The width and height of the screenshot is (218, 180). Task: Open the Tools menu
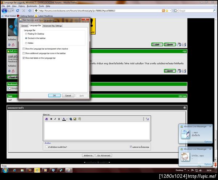(41, 6)
